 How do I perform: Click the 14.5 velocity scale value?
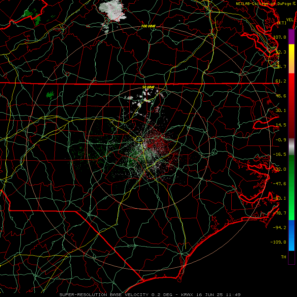pos(281,125)
